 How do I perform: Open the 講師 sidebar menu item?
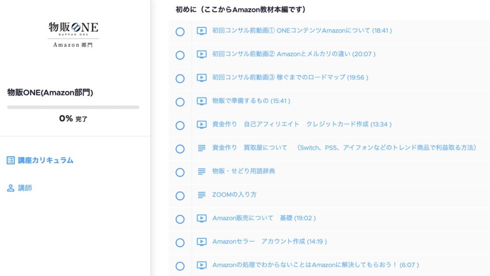coord(25,188)
